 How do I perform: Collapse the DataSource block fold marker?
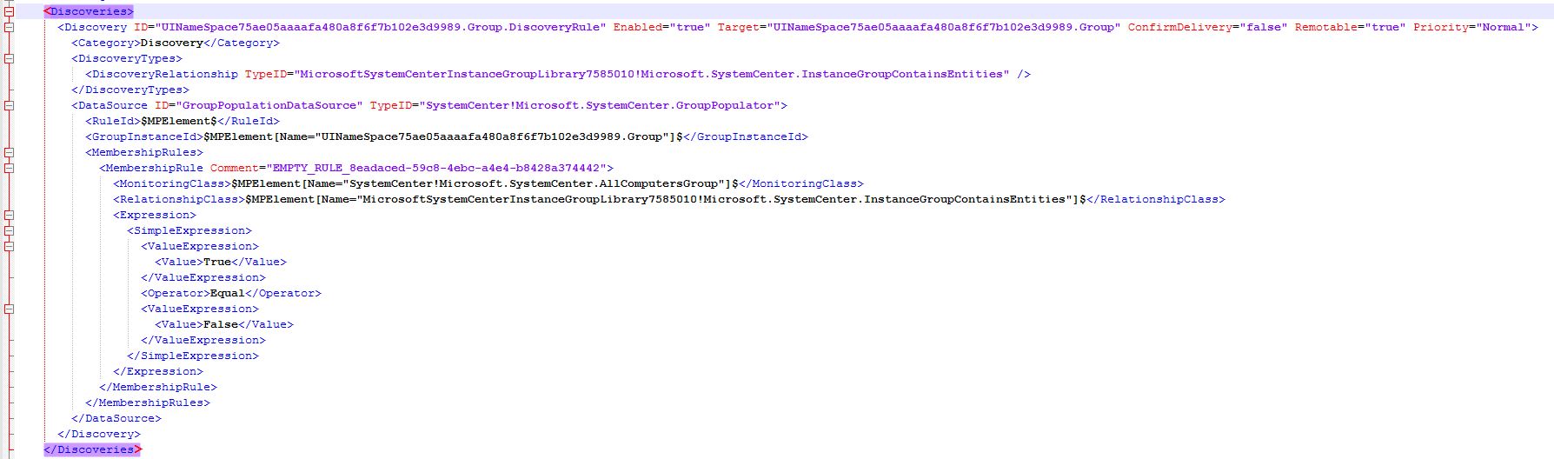[x=10, y=105]
